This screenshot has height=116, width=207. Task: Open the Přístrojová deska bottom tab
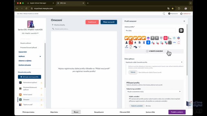click(28, 112)
